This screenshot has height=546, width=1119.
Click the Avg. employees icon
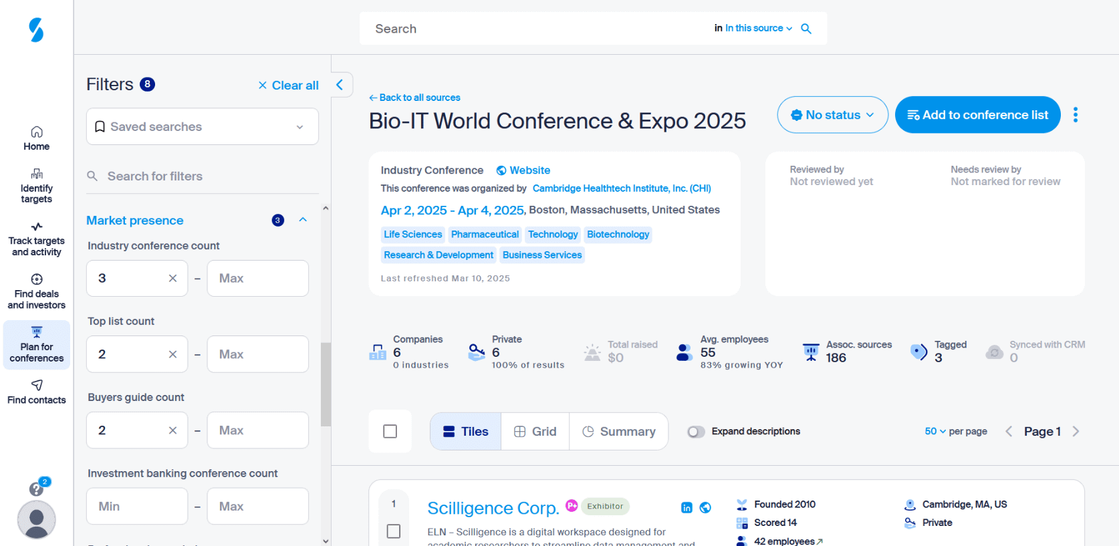point(685,352)
